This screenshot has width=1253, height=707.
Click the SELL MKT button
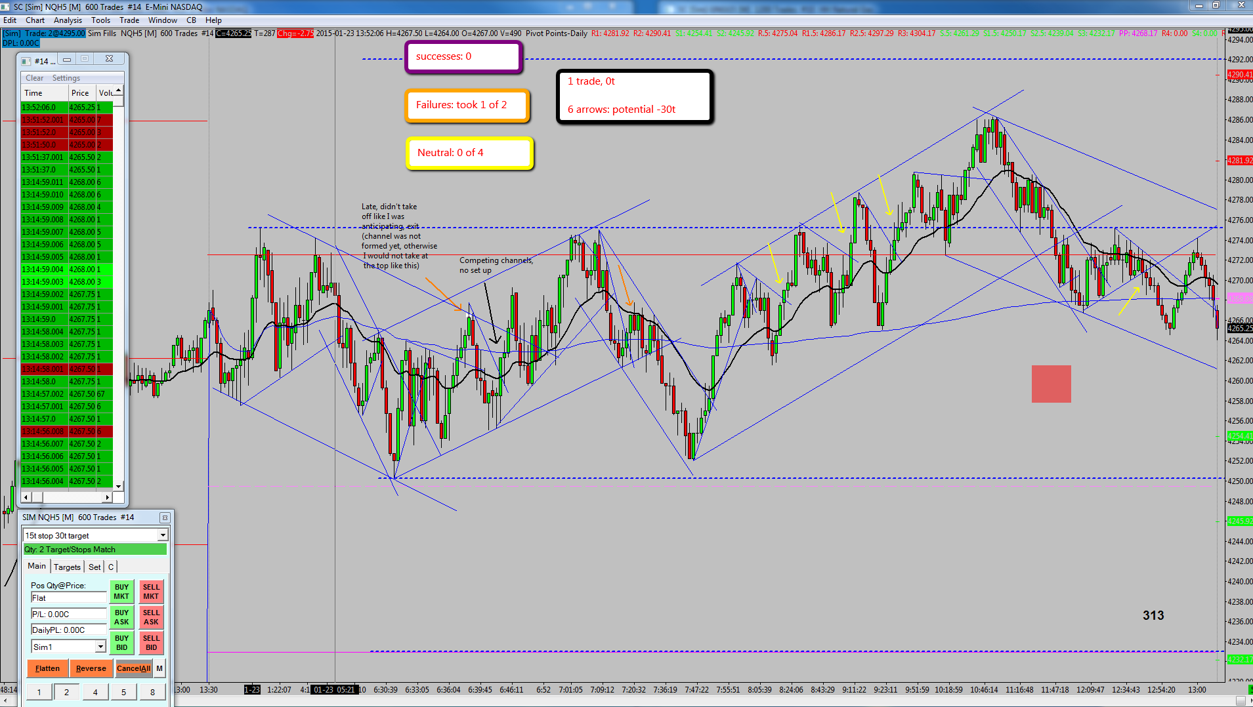point(151,592)
